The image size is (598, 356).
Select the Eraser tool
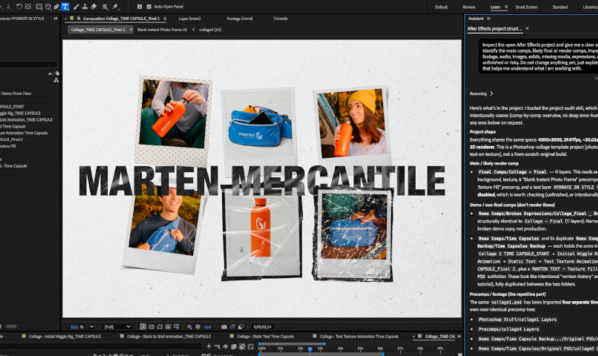[94, 6]
